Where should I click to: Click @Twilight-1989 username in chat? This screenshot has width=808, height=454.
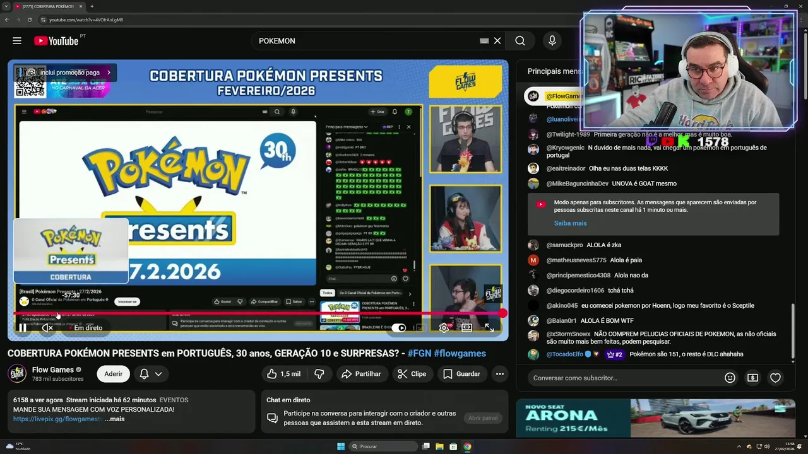pos(568,134)
